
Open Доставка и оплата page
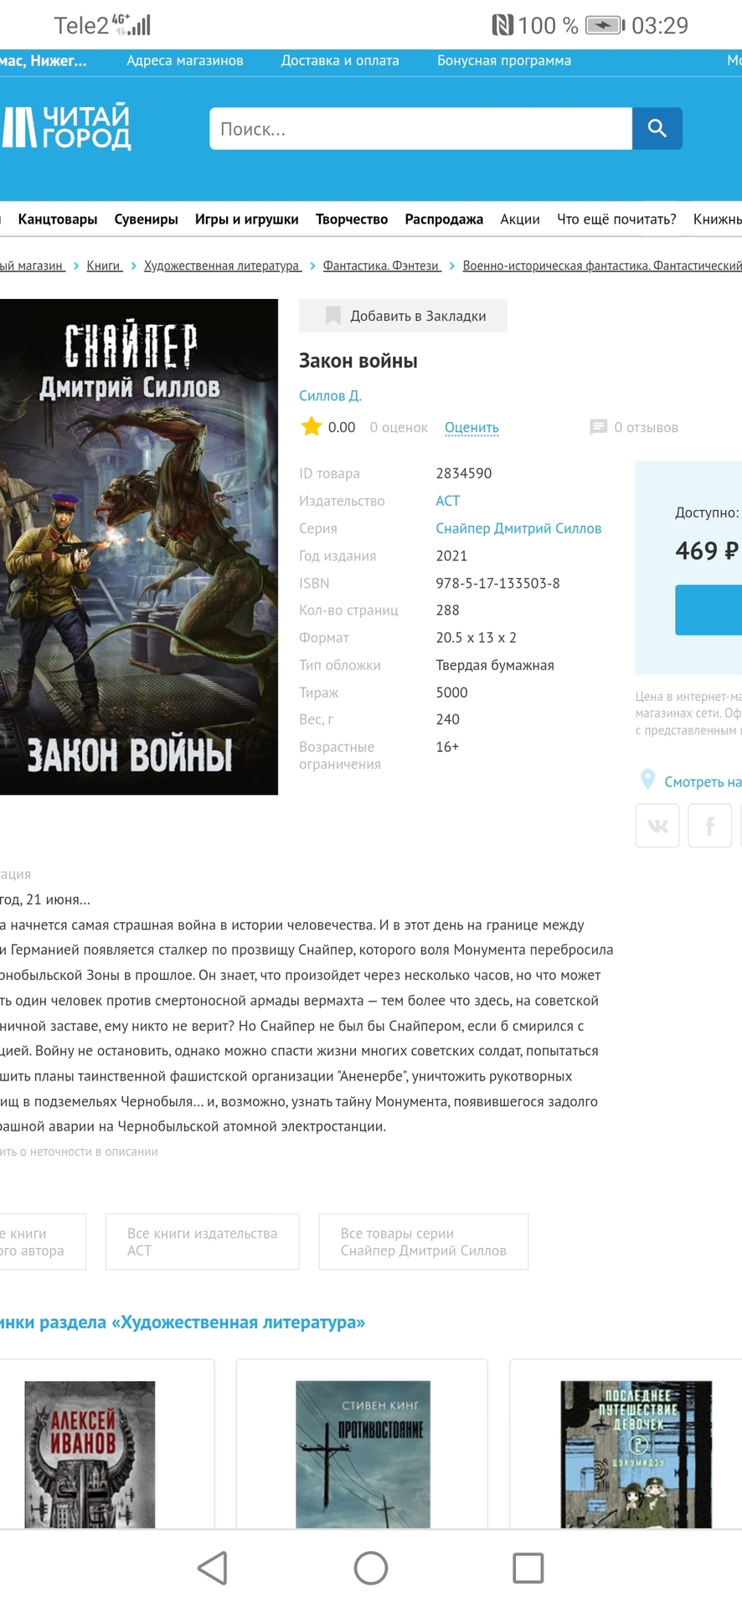point(340,60)
